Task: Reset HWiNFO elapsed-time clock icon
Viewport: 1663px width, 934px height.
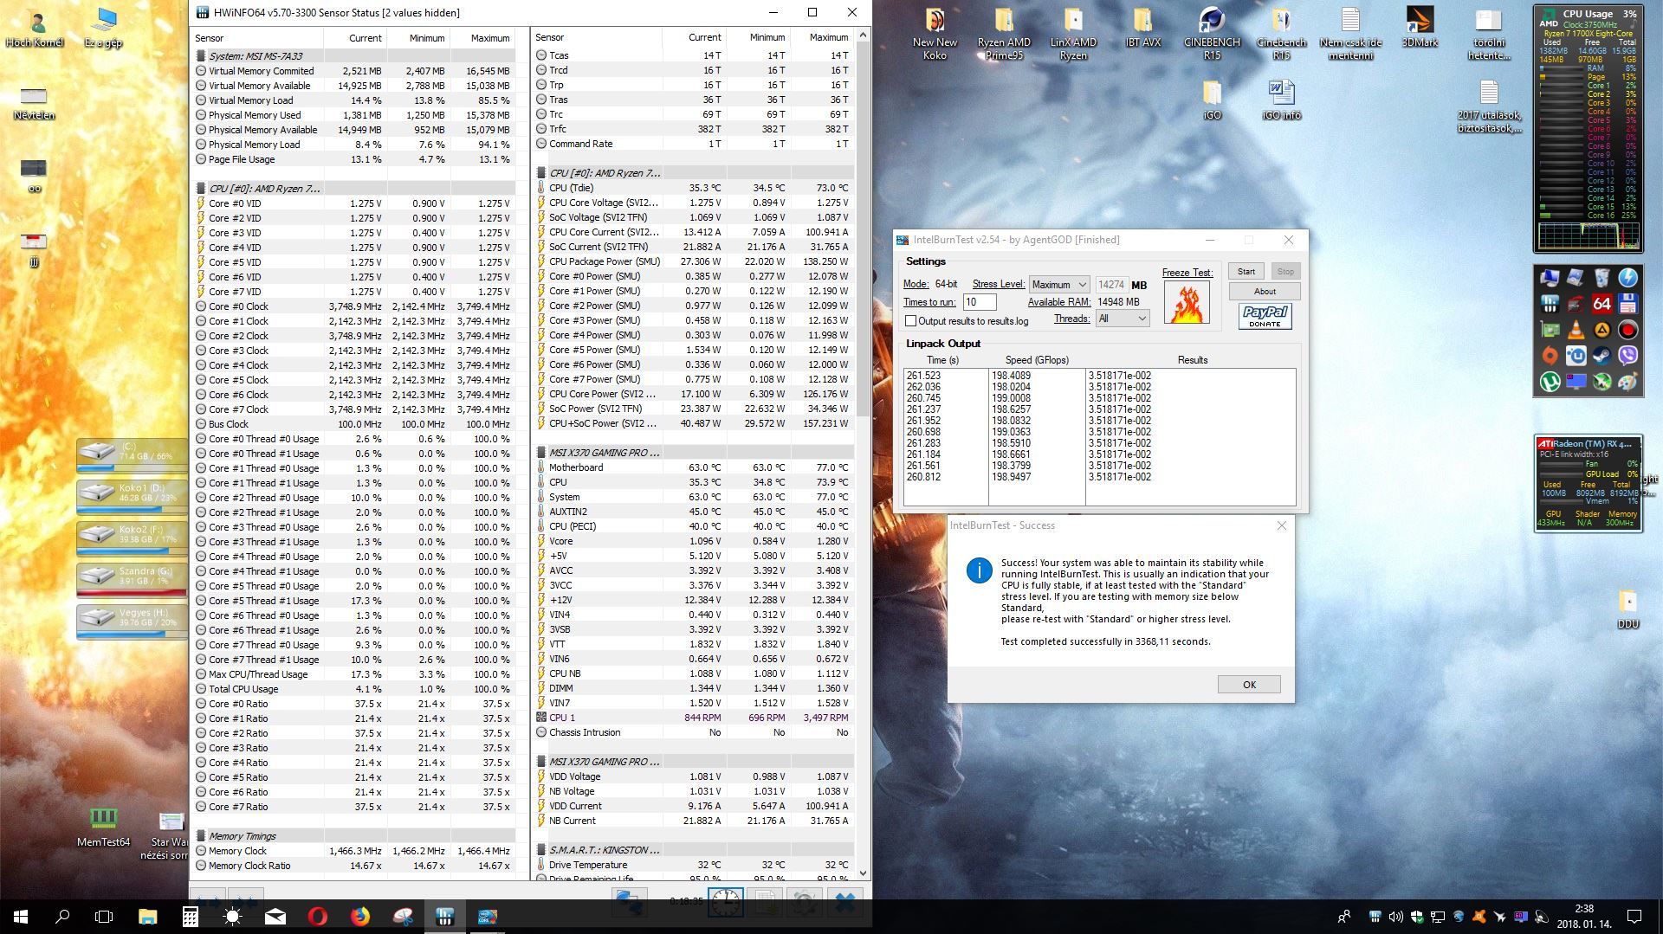Action: click(725, 902)
